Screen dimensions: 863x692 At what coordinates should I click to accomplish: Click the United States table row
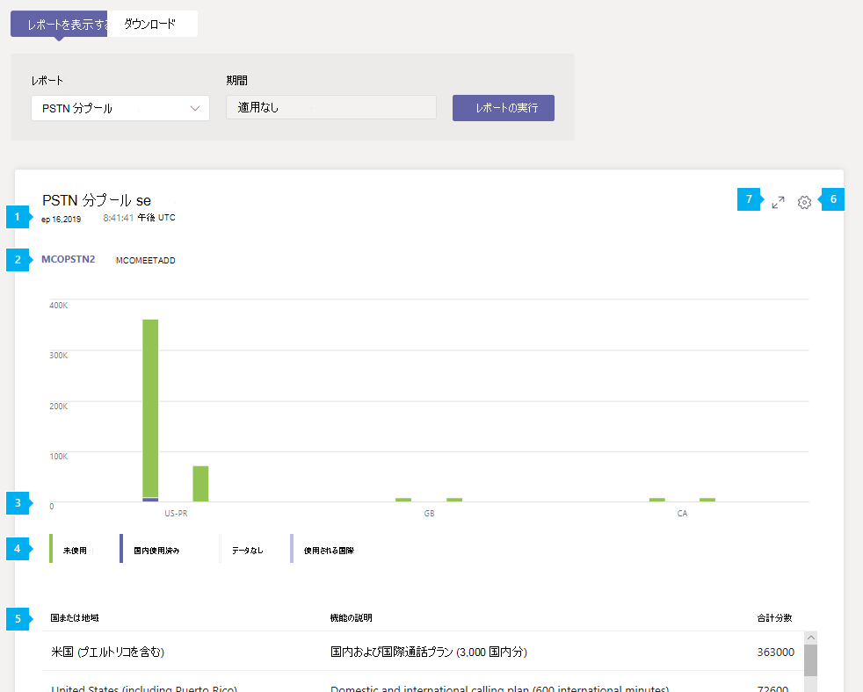tap(352, 686)
